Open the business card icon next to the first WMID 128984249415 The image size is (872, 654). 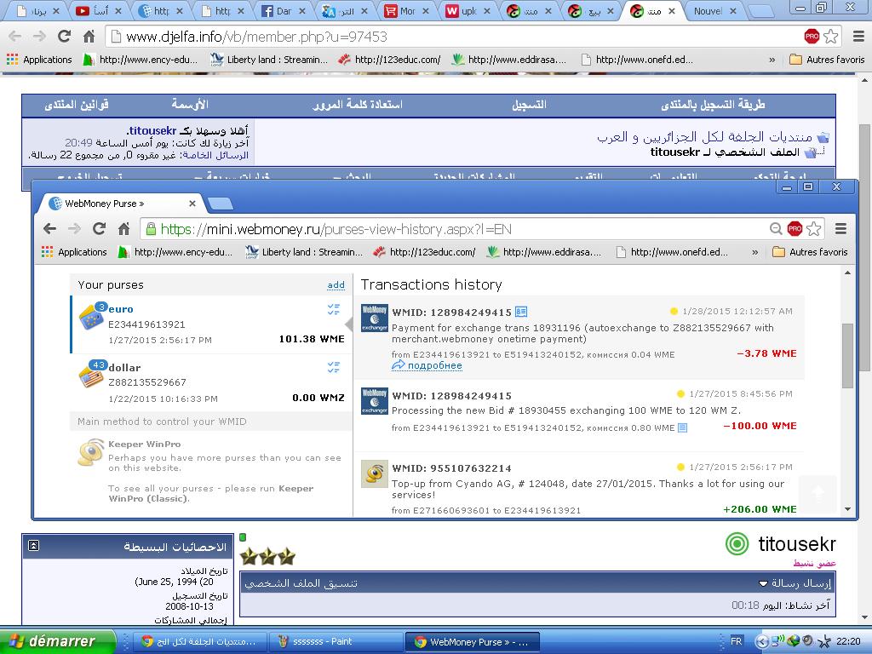pyautogui.click(x=521, y=312)
